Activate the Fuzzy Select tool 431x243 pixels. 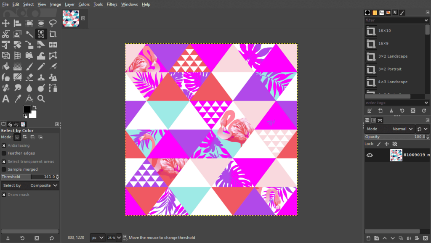(28, 34)
